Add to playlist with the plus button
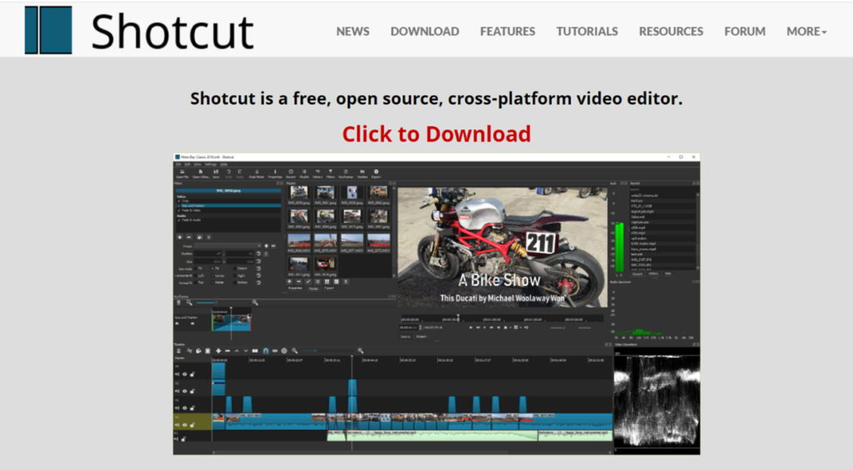 click(x=289, y=282)
